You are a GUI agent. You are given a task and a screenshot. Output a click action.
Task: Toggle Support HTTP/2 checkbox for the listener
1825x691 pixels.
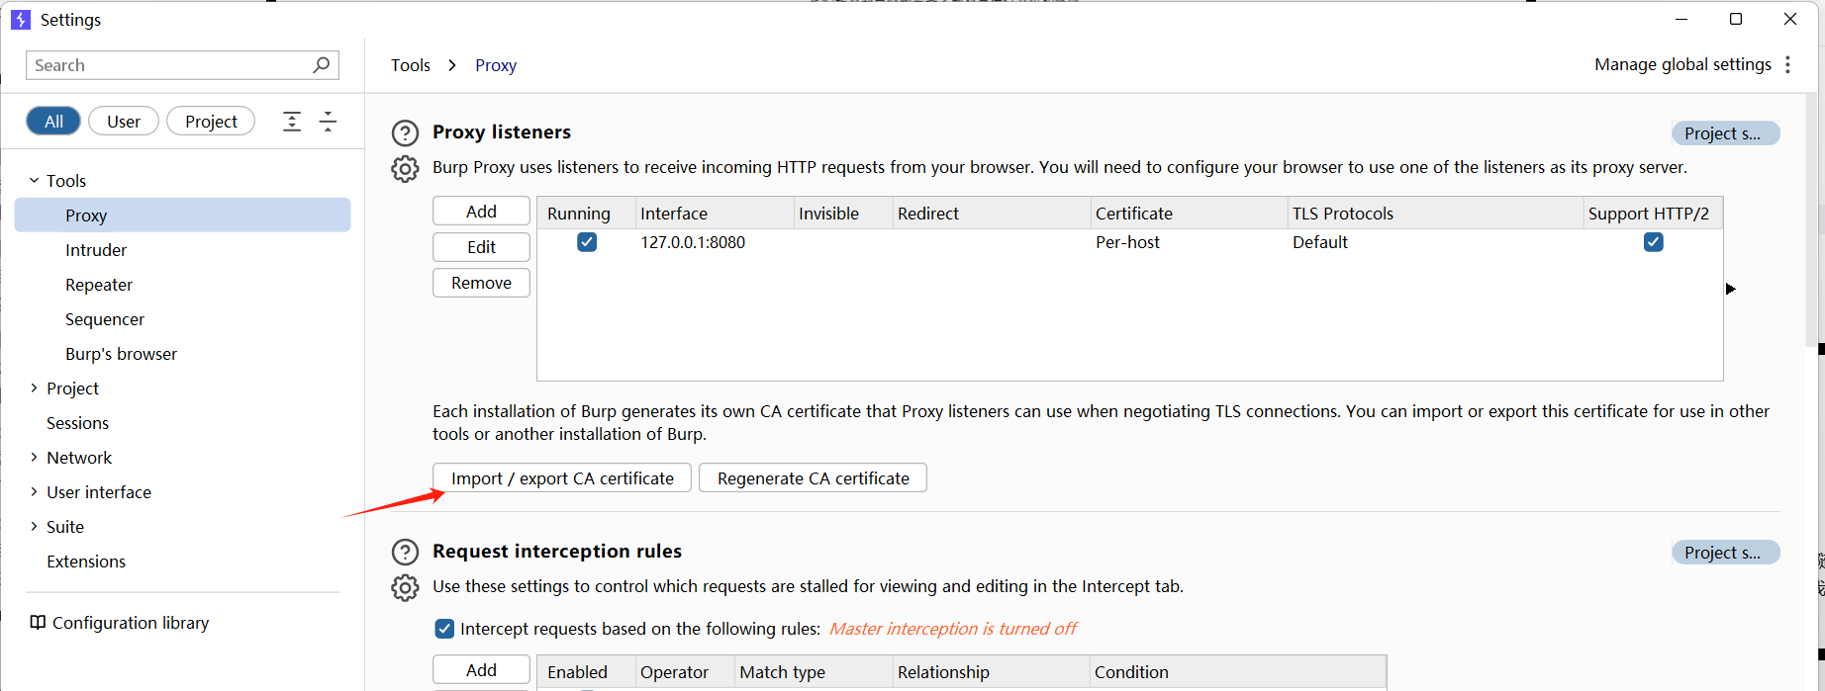point(1653,242)
